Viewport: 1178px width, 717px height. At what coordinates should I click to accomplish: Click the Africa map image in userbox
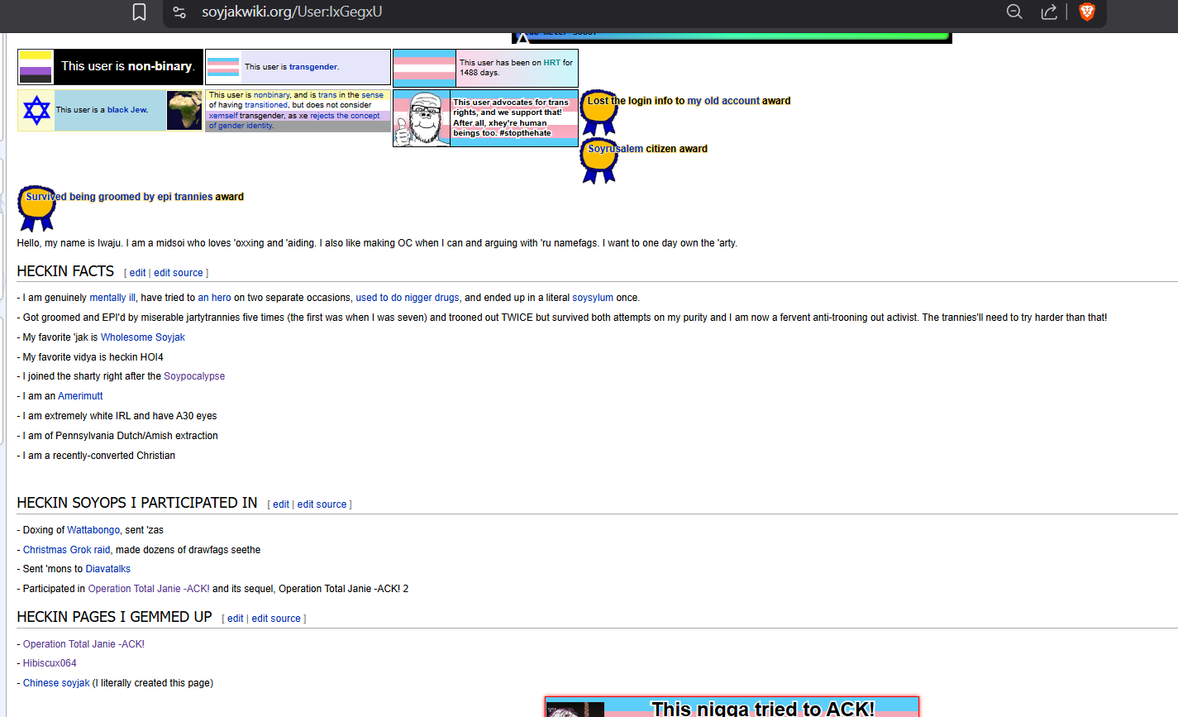tap(184, 110)
